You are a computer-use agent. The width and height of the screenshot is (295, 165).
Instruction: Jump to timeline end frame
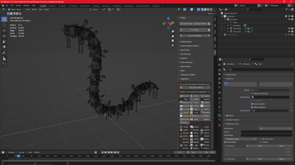(x=118, y=152)
